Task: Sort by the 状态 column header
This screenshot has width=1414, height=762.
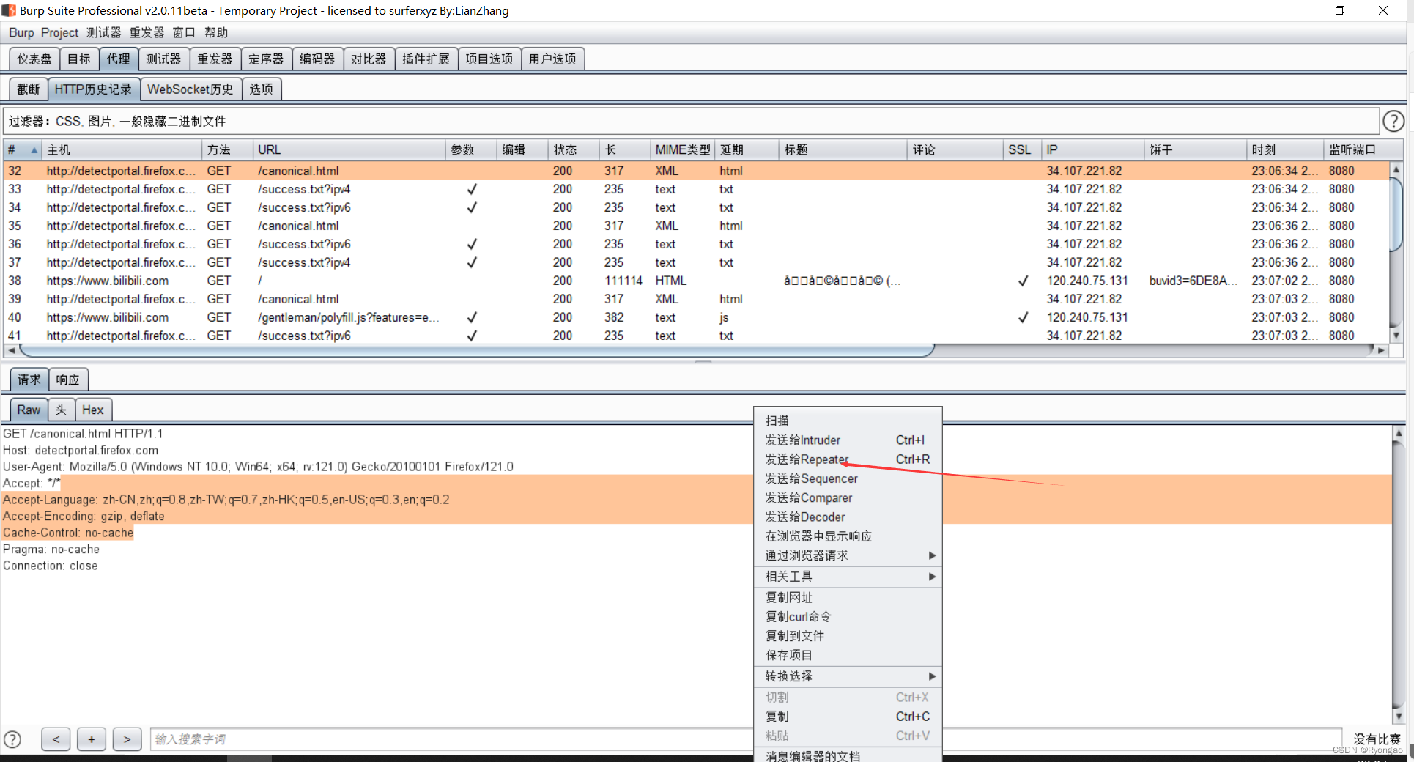Action: click(x=574, y=149)
